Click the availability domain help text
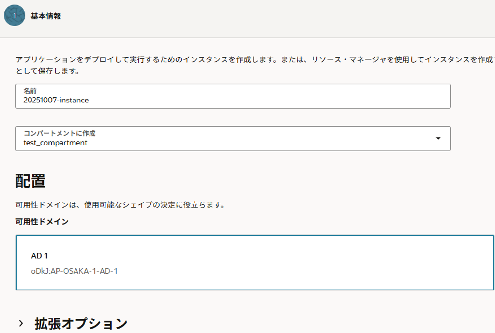This screenshot has width=495, height=333. tap(120, 205)
